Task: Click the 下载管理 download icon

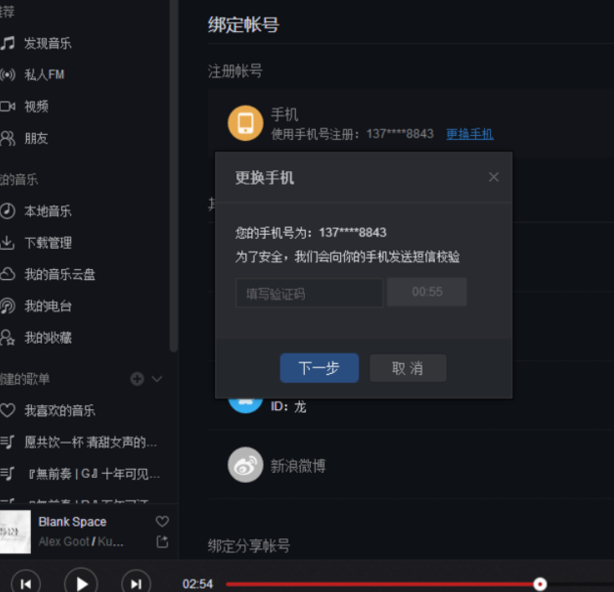Action: pos(8,242)
